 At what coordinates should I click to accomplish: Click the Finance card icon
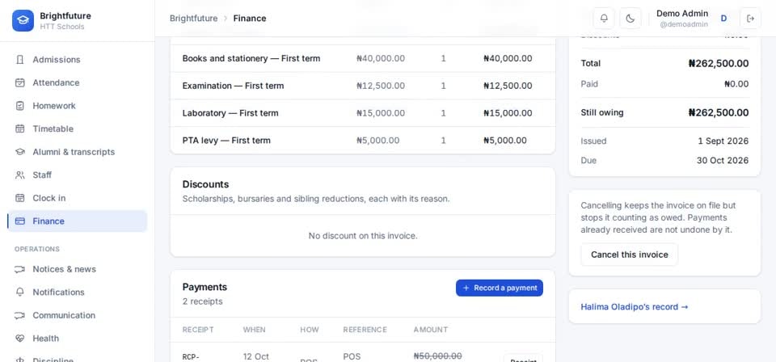click(19, 221)
